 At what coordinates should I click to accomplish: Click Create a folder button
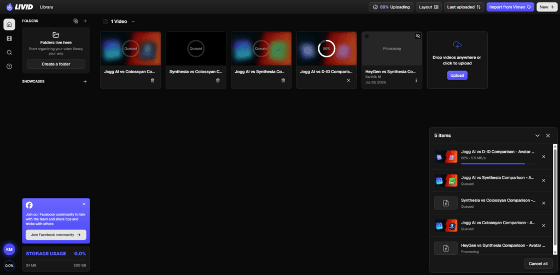(56, 64)
